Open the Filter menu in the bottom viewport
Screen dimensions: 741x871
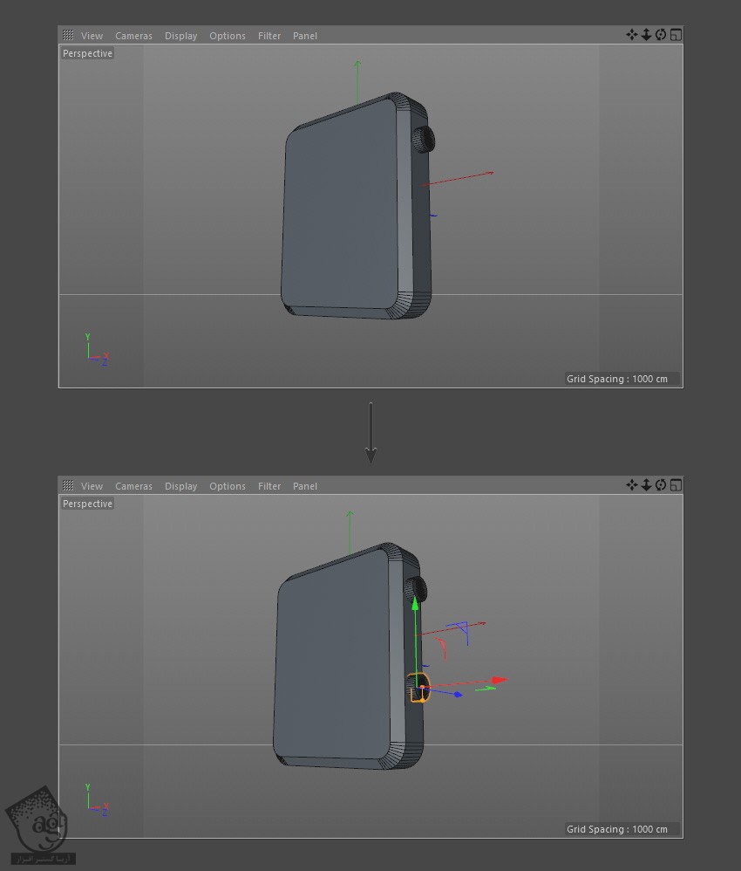(x=269, y=486)
